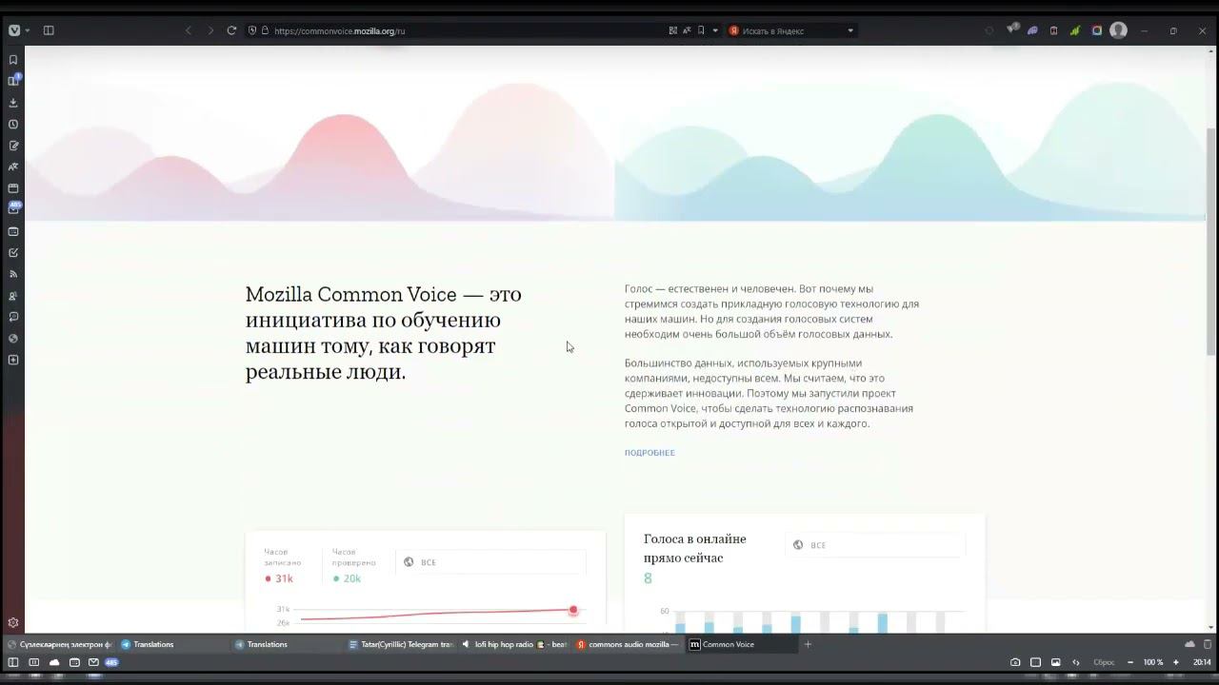Image resolution: width=1219 pixels, height=685 pixels.
Task: Switch to the second Translations tab
Action: click(286, 644)
